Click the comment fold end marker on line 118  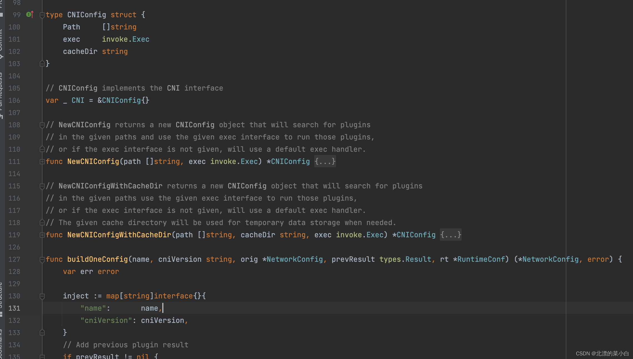[42, 223]
